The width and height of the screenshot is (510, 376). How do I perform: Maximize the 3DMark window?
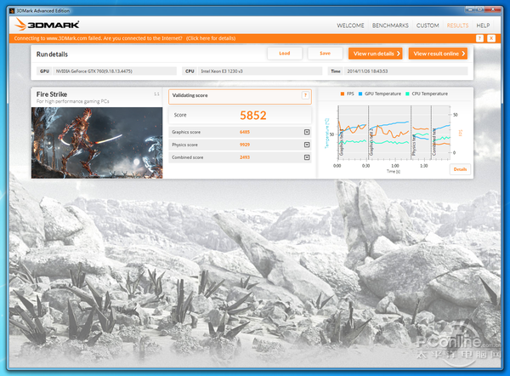(479, 9)
